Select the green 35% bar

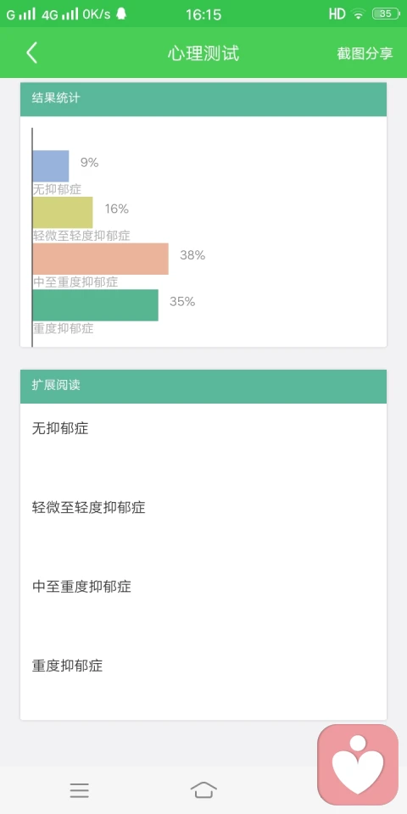tap(96, 305)
